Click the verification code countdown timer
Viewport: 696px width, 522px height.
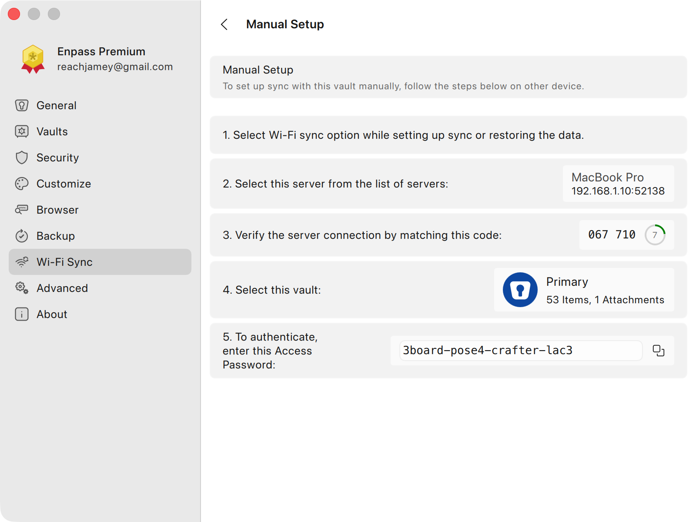tap(655, 235)
